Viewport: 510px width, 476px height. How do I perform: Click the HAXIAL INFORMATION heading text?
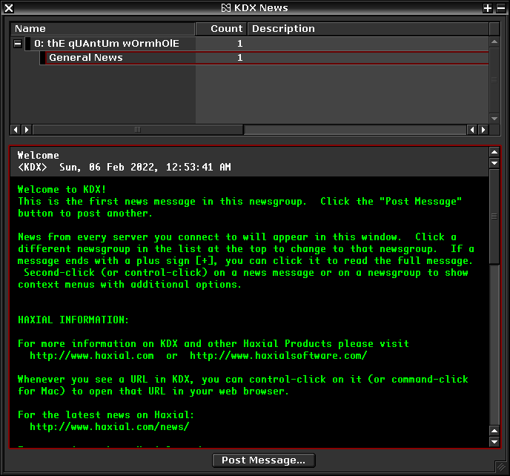click(73, 320)
